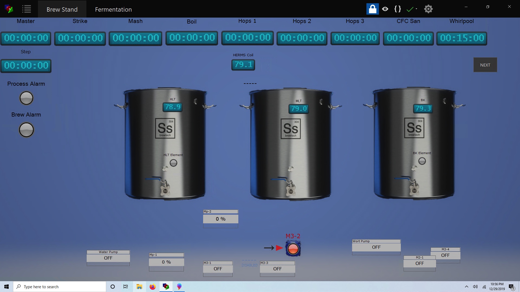
Task: Expand the dropdown arrow beside checkmark
Action: pyautogui.click(x=417, y=9)
